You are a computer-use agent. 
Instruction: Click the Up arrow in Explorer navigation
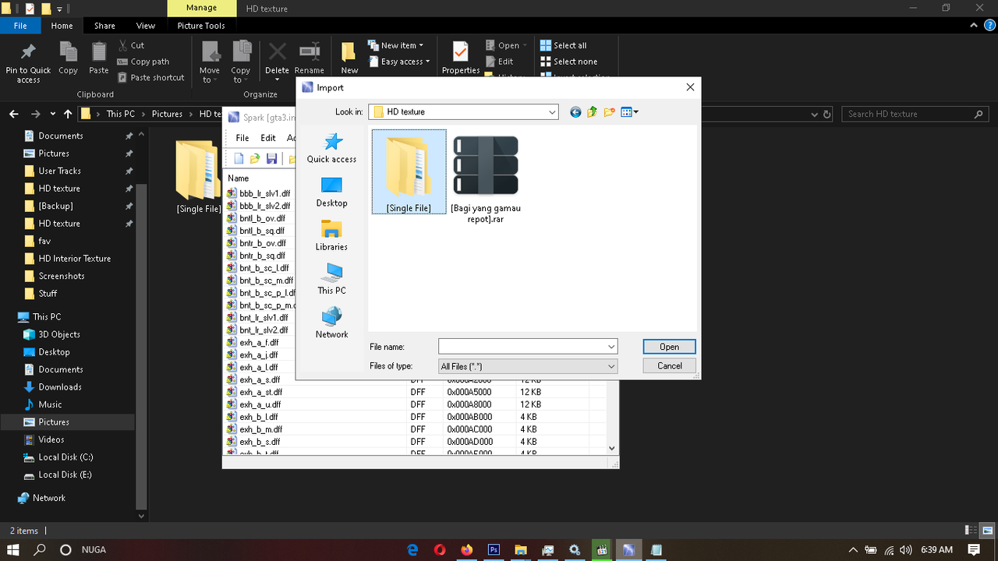[x=68, y=114]
